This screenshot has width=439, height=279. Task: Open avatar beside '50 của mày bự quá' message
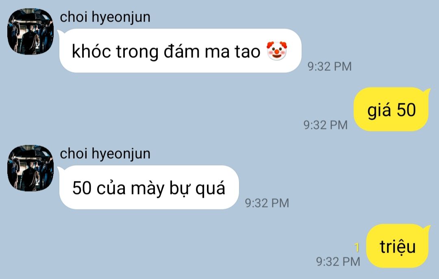tap(30, 168)
